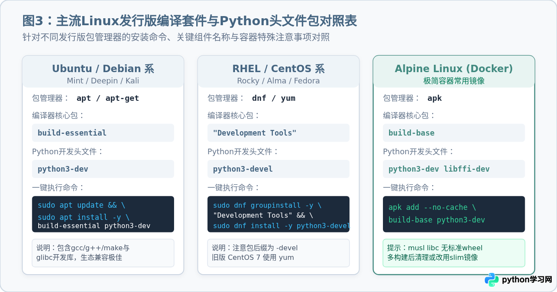Click the sudo dnf groupinstall -y \ line

(x=267, y=205)
